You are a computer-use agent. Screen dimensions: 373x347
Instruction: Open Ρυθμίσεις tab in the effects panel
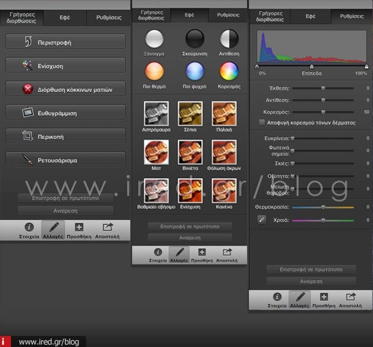tap(227, 15)
